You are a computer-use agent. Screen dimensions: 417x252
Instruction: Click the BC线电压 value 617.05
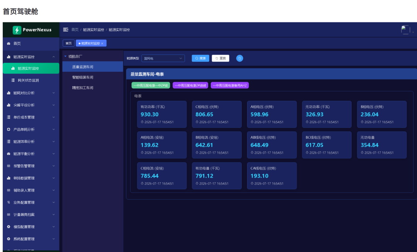coord(314,145)
